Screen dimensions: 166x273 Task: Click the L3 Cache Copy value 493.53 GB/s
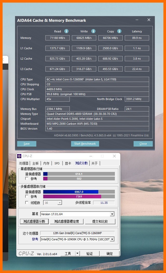110,69
